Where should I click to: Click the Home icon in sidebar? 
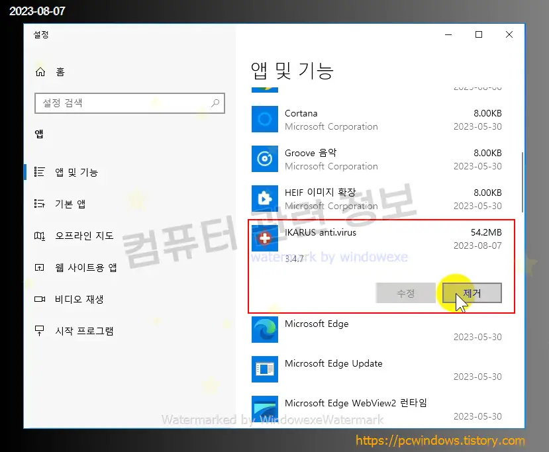[x=40, y=71]
